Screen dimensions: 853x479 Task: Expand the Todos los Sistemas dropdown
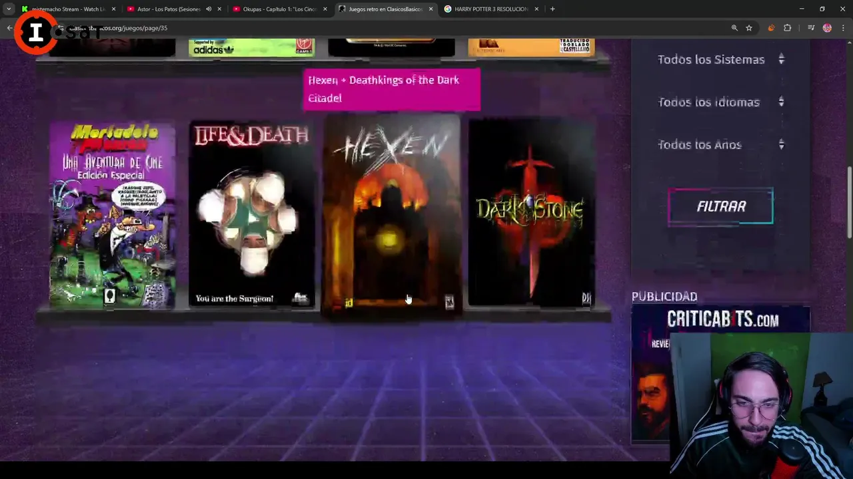(x=720, y=59)
